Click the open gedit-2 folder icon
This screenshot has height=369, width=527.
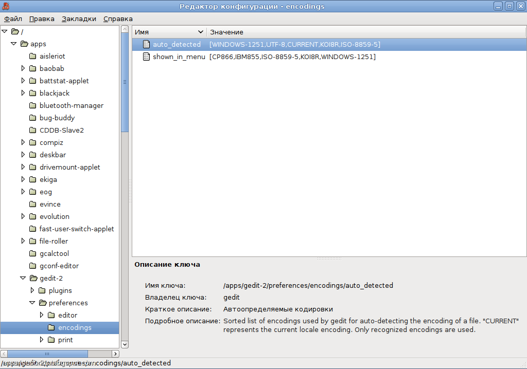pyautogui.click(x=33, y=278)
